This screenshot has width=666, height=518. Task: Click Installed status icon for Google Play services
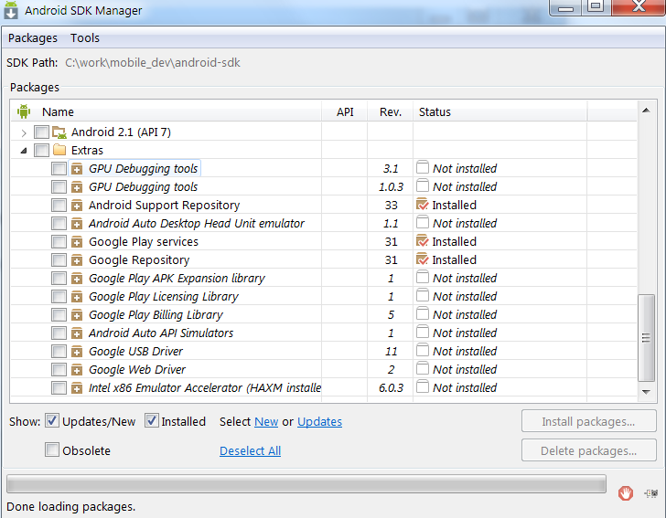coord(423,241)
